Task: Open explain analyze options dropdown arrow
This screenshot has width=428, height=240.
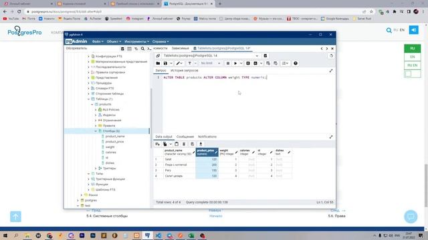Action: (261, 63)
